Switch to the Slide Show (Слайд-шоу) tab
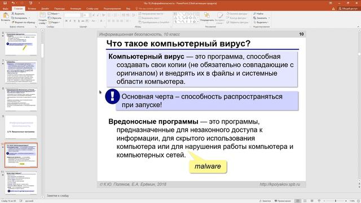361x203 pixels. (x=93, y=9)
